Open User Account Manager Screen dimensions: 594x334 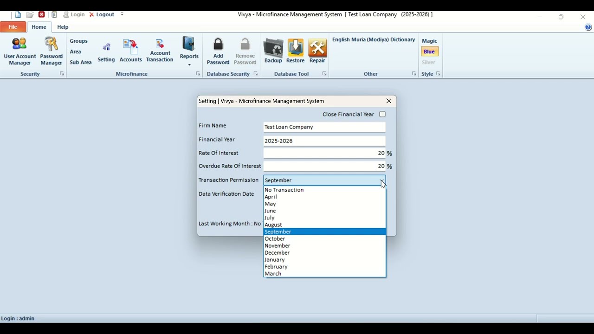pyautogui.click(x=19, y=51)
